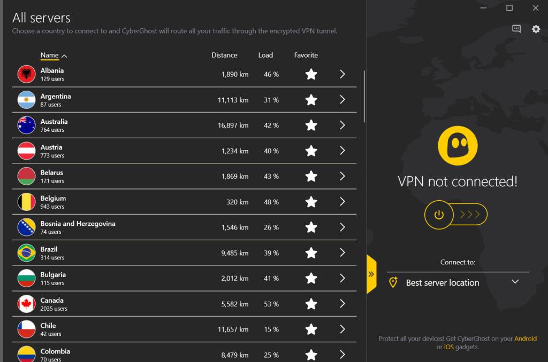Click the Load column header
Screen dimensions: 548x362
point(266,55)
